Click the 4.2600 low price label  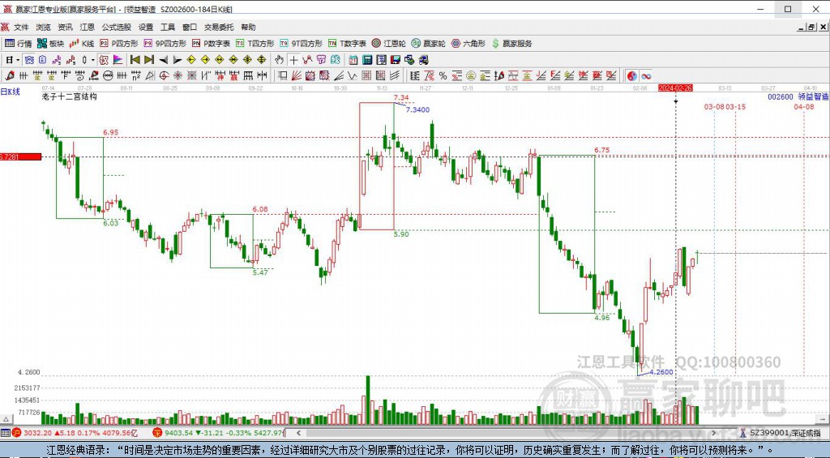click(x=661, y=372)
